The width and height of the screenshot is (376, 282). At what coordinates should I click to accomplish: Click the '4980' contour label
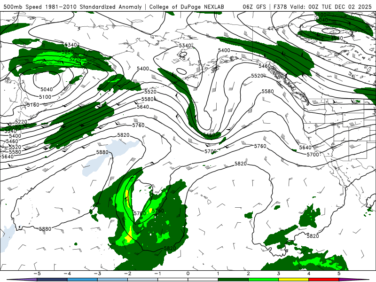pos(337,38)
